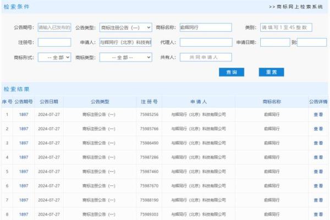The width and height of the screenshot is (330, 220).
Task: Focus the 申请人 input field
Action: tap(125, 42)
